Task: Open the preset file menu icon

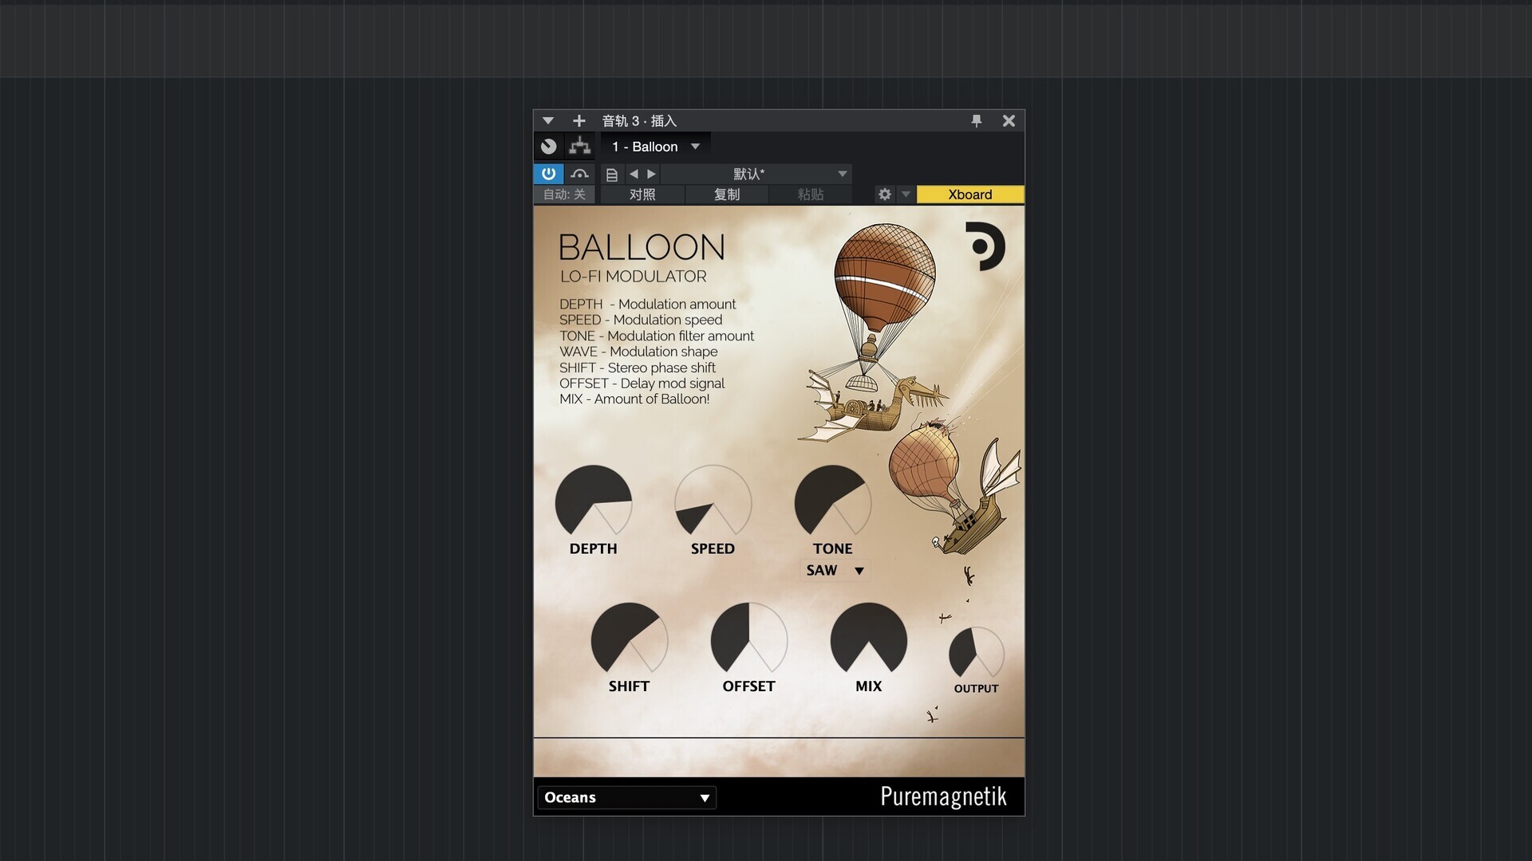Action: 612,175
